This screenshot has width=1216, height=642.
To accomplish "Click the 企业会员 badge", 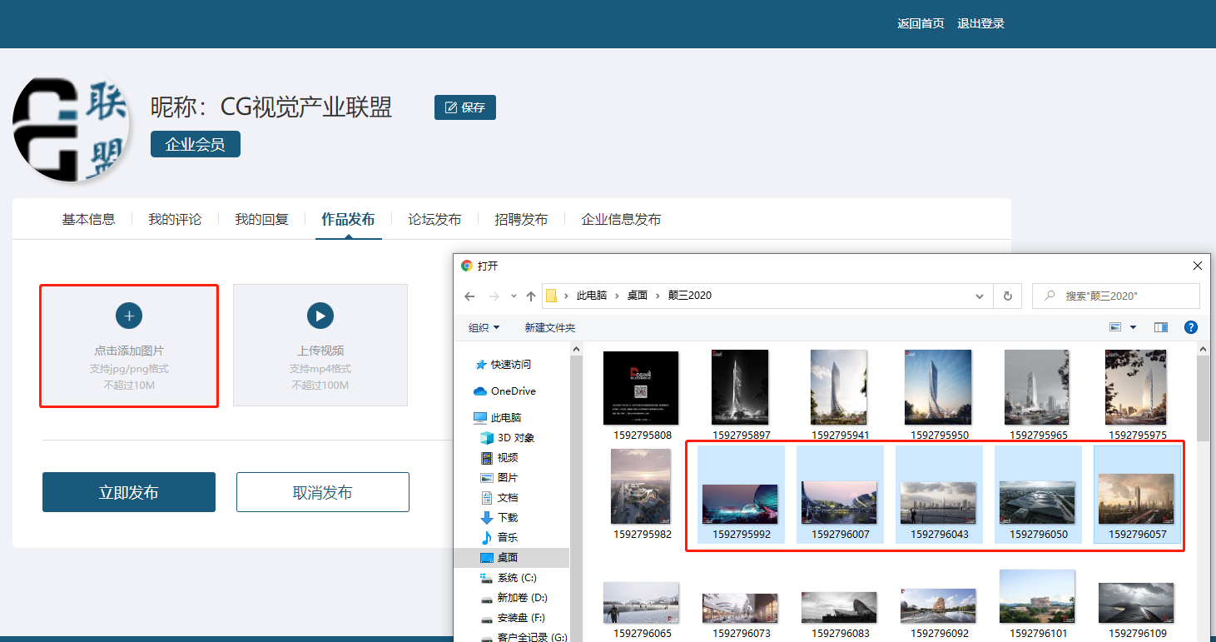I will pyautogui.click(x=196, y=144).
